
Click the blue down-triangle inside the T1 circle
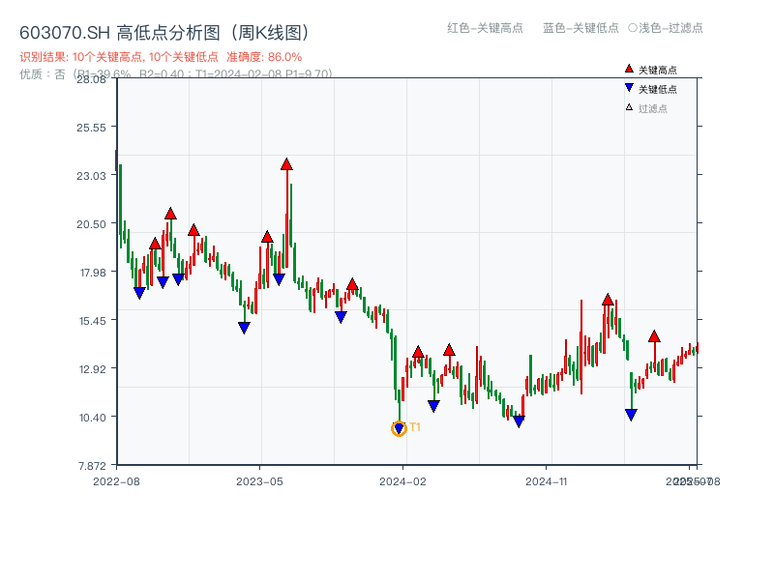point(399,425)
